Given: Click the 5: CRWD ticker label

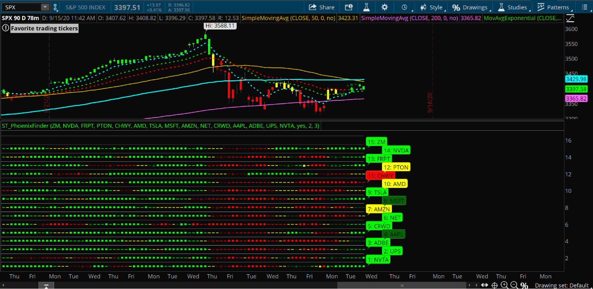Looking at the screenshot, I should (x=379, y=226).
